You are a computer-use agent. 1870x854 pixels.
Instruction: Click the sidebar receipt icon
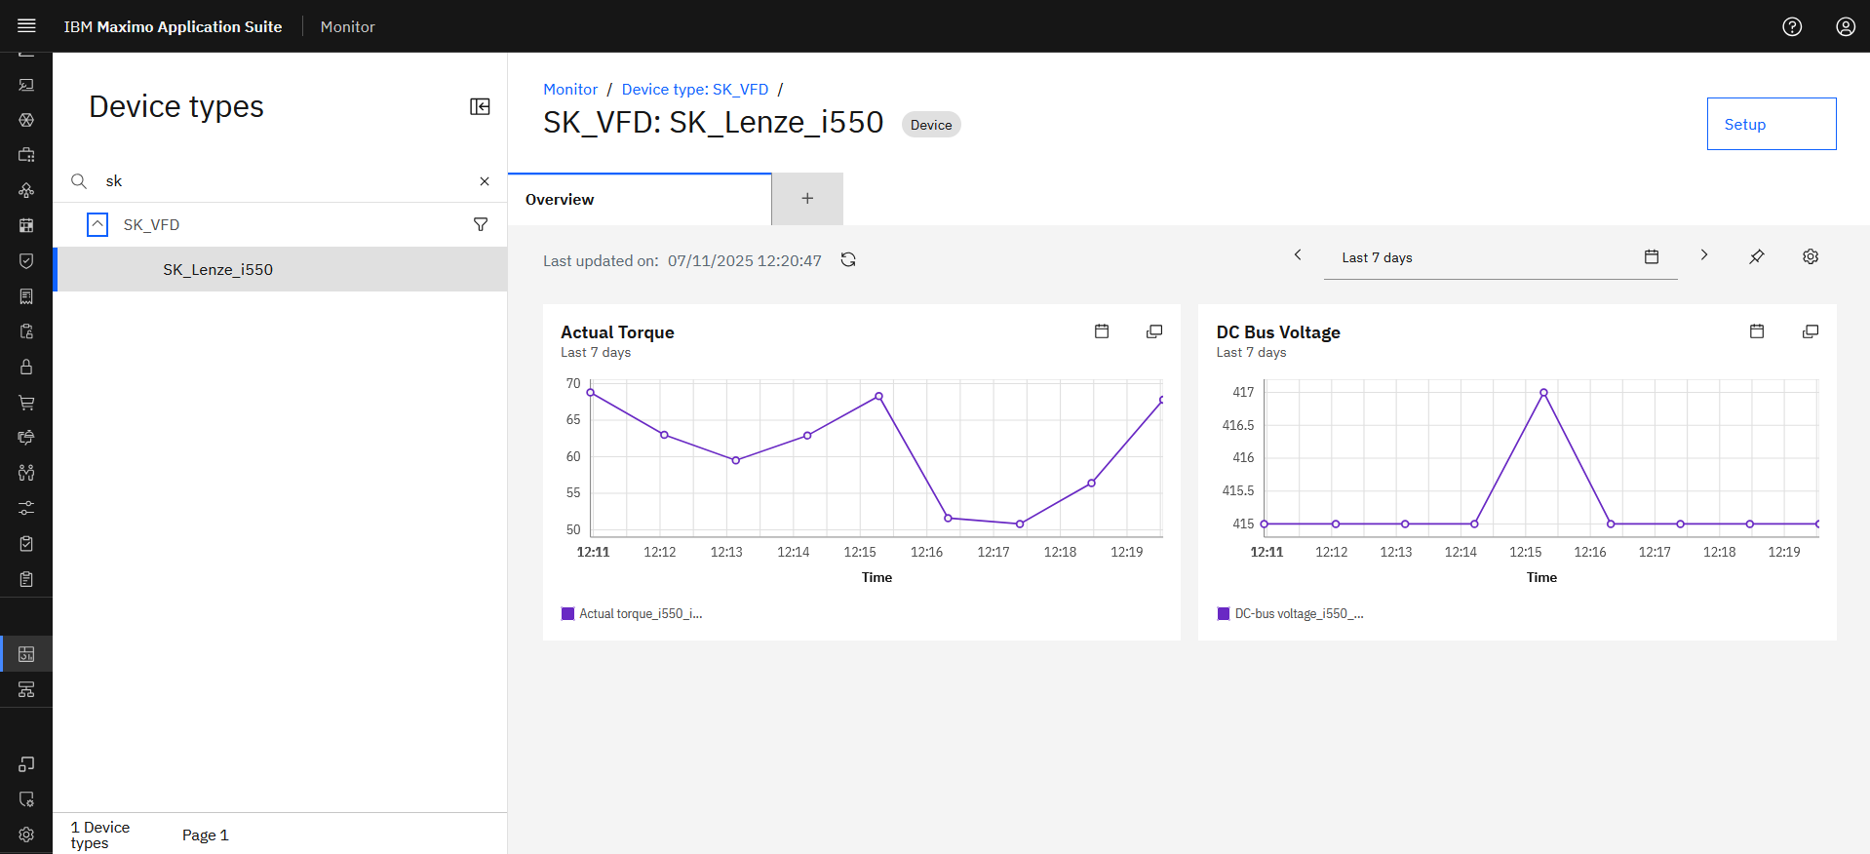[x=26, y=296]
